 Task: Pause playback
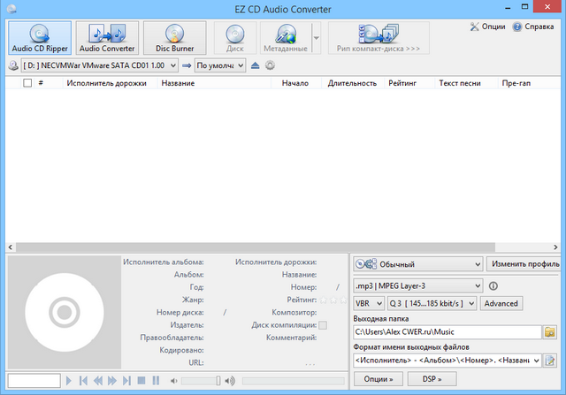click(x=156, y=381)
